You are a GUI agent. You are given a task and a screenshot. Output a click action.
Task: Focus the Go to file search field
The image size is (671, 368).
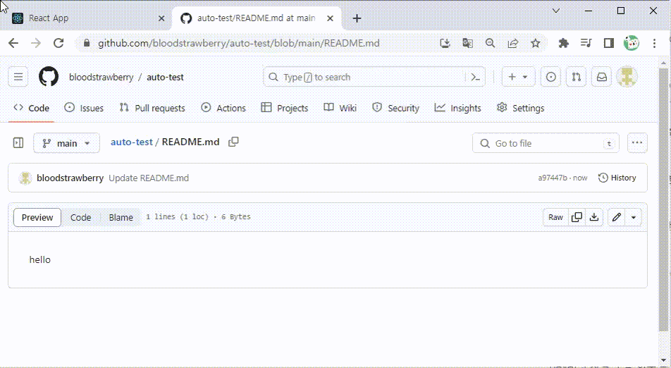pos(546,143)
